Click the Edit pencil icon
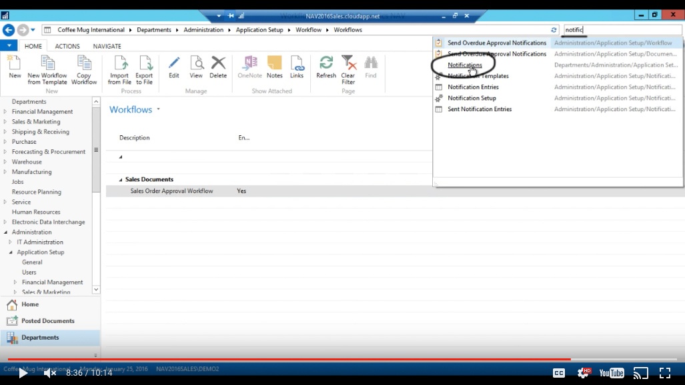Screen dimensions: 685x385 pyautogui.click(x=174, y=64)
